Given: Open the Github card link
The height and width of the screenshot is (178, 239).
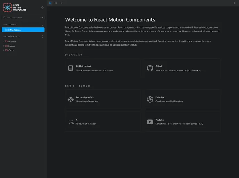Looking at the screenshot, I should pyautogui.click(x=182, y=68).
